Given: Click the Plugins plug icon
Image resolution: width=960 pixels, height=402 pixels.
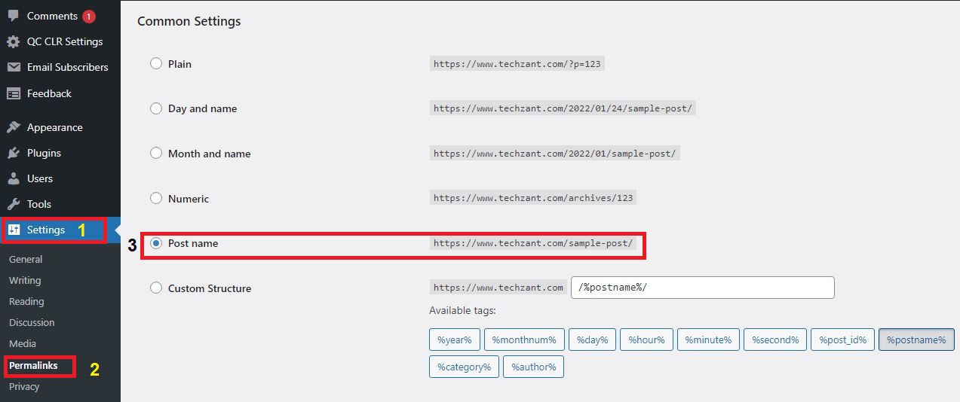Looking at the screenshot, I should [x=14, y=153].
